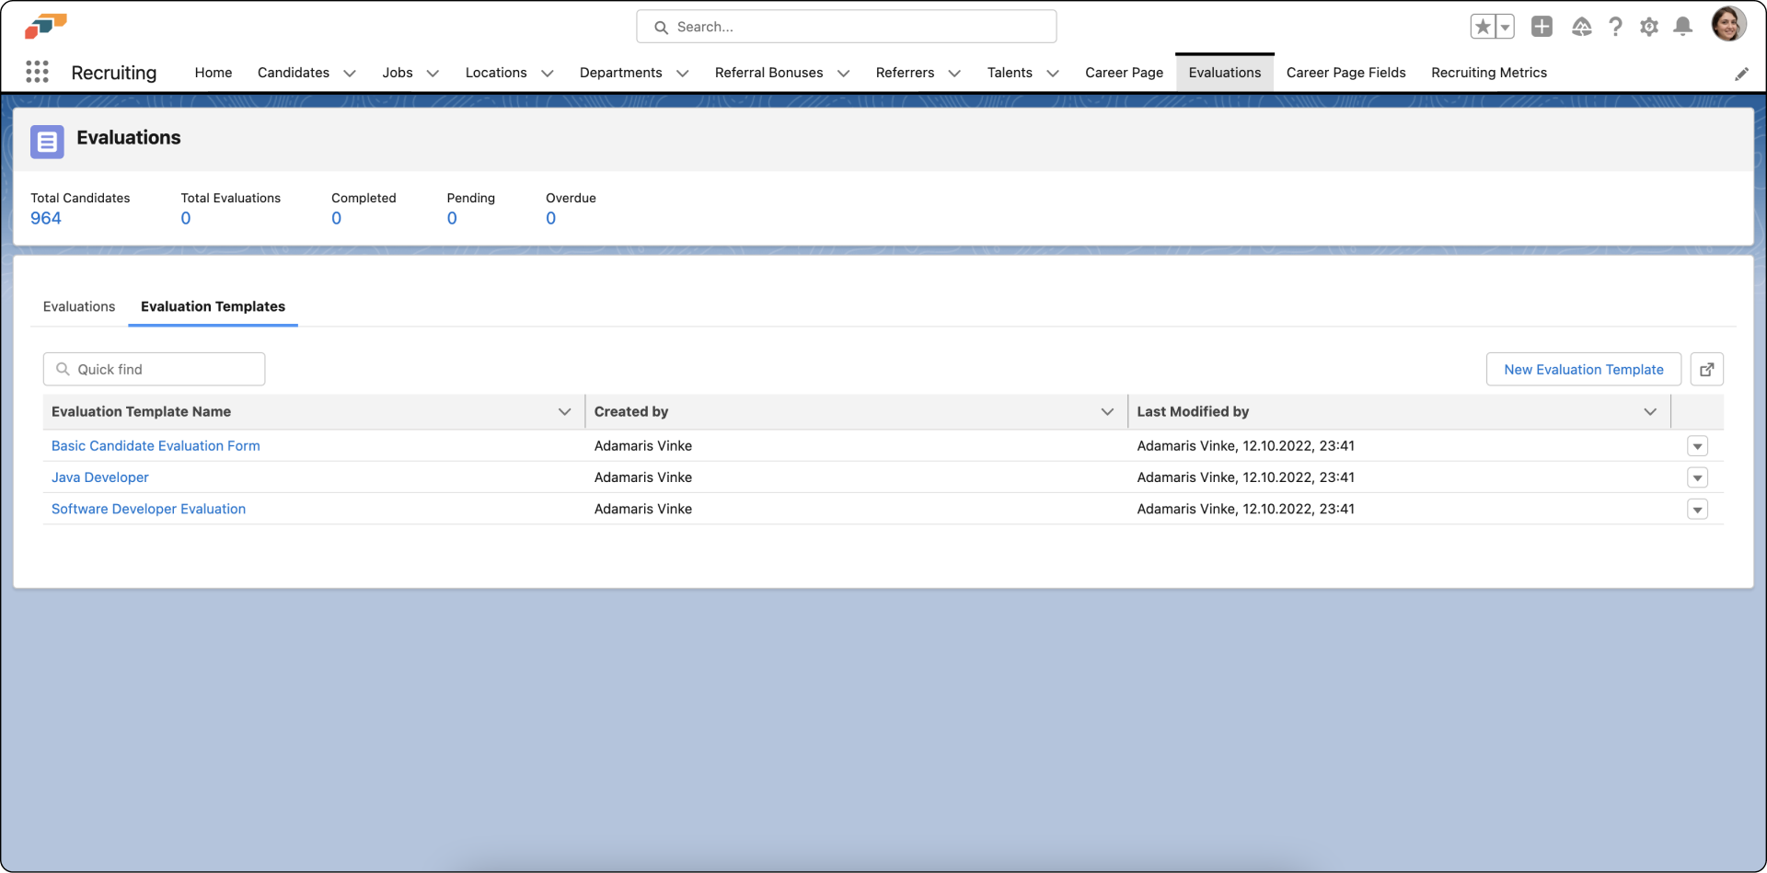
Task: Favorite this page with the star icon
Action: (1484, 26)
